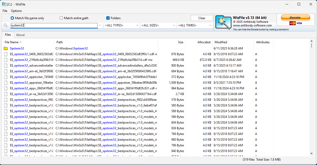Click the Donate button
The height and width of the screenshot is (165, 317).
[x=295, y=18]
